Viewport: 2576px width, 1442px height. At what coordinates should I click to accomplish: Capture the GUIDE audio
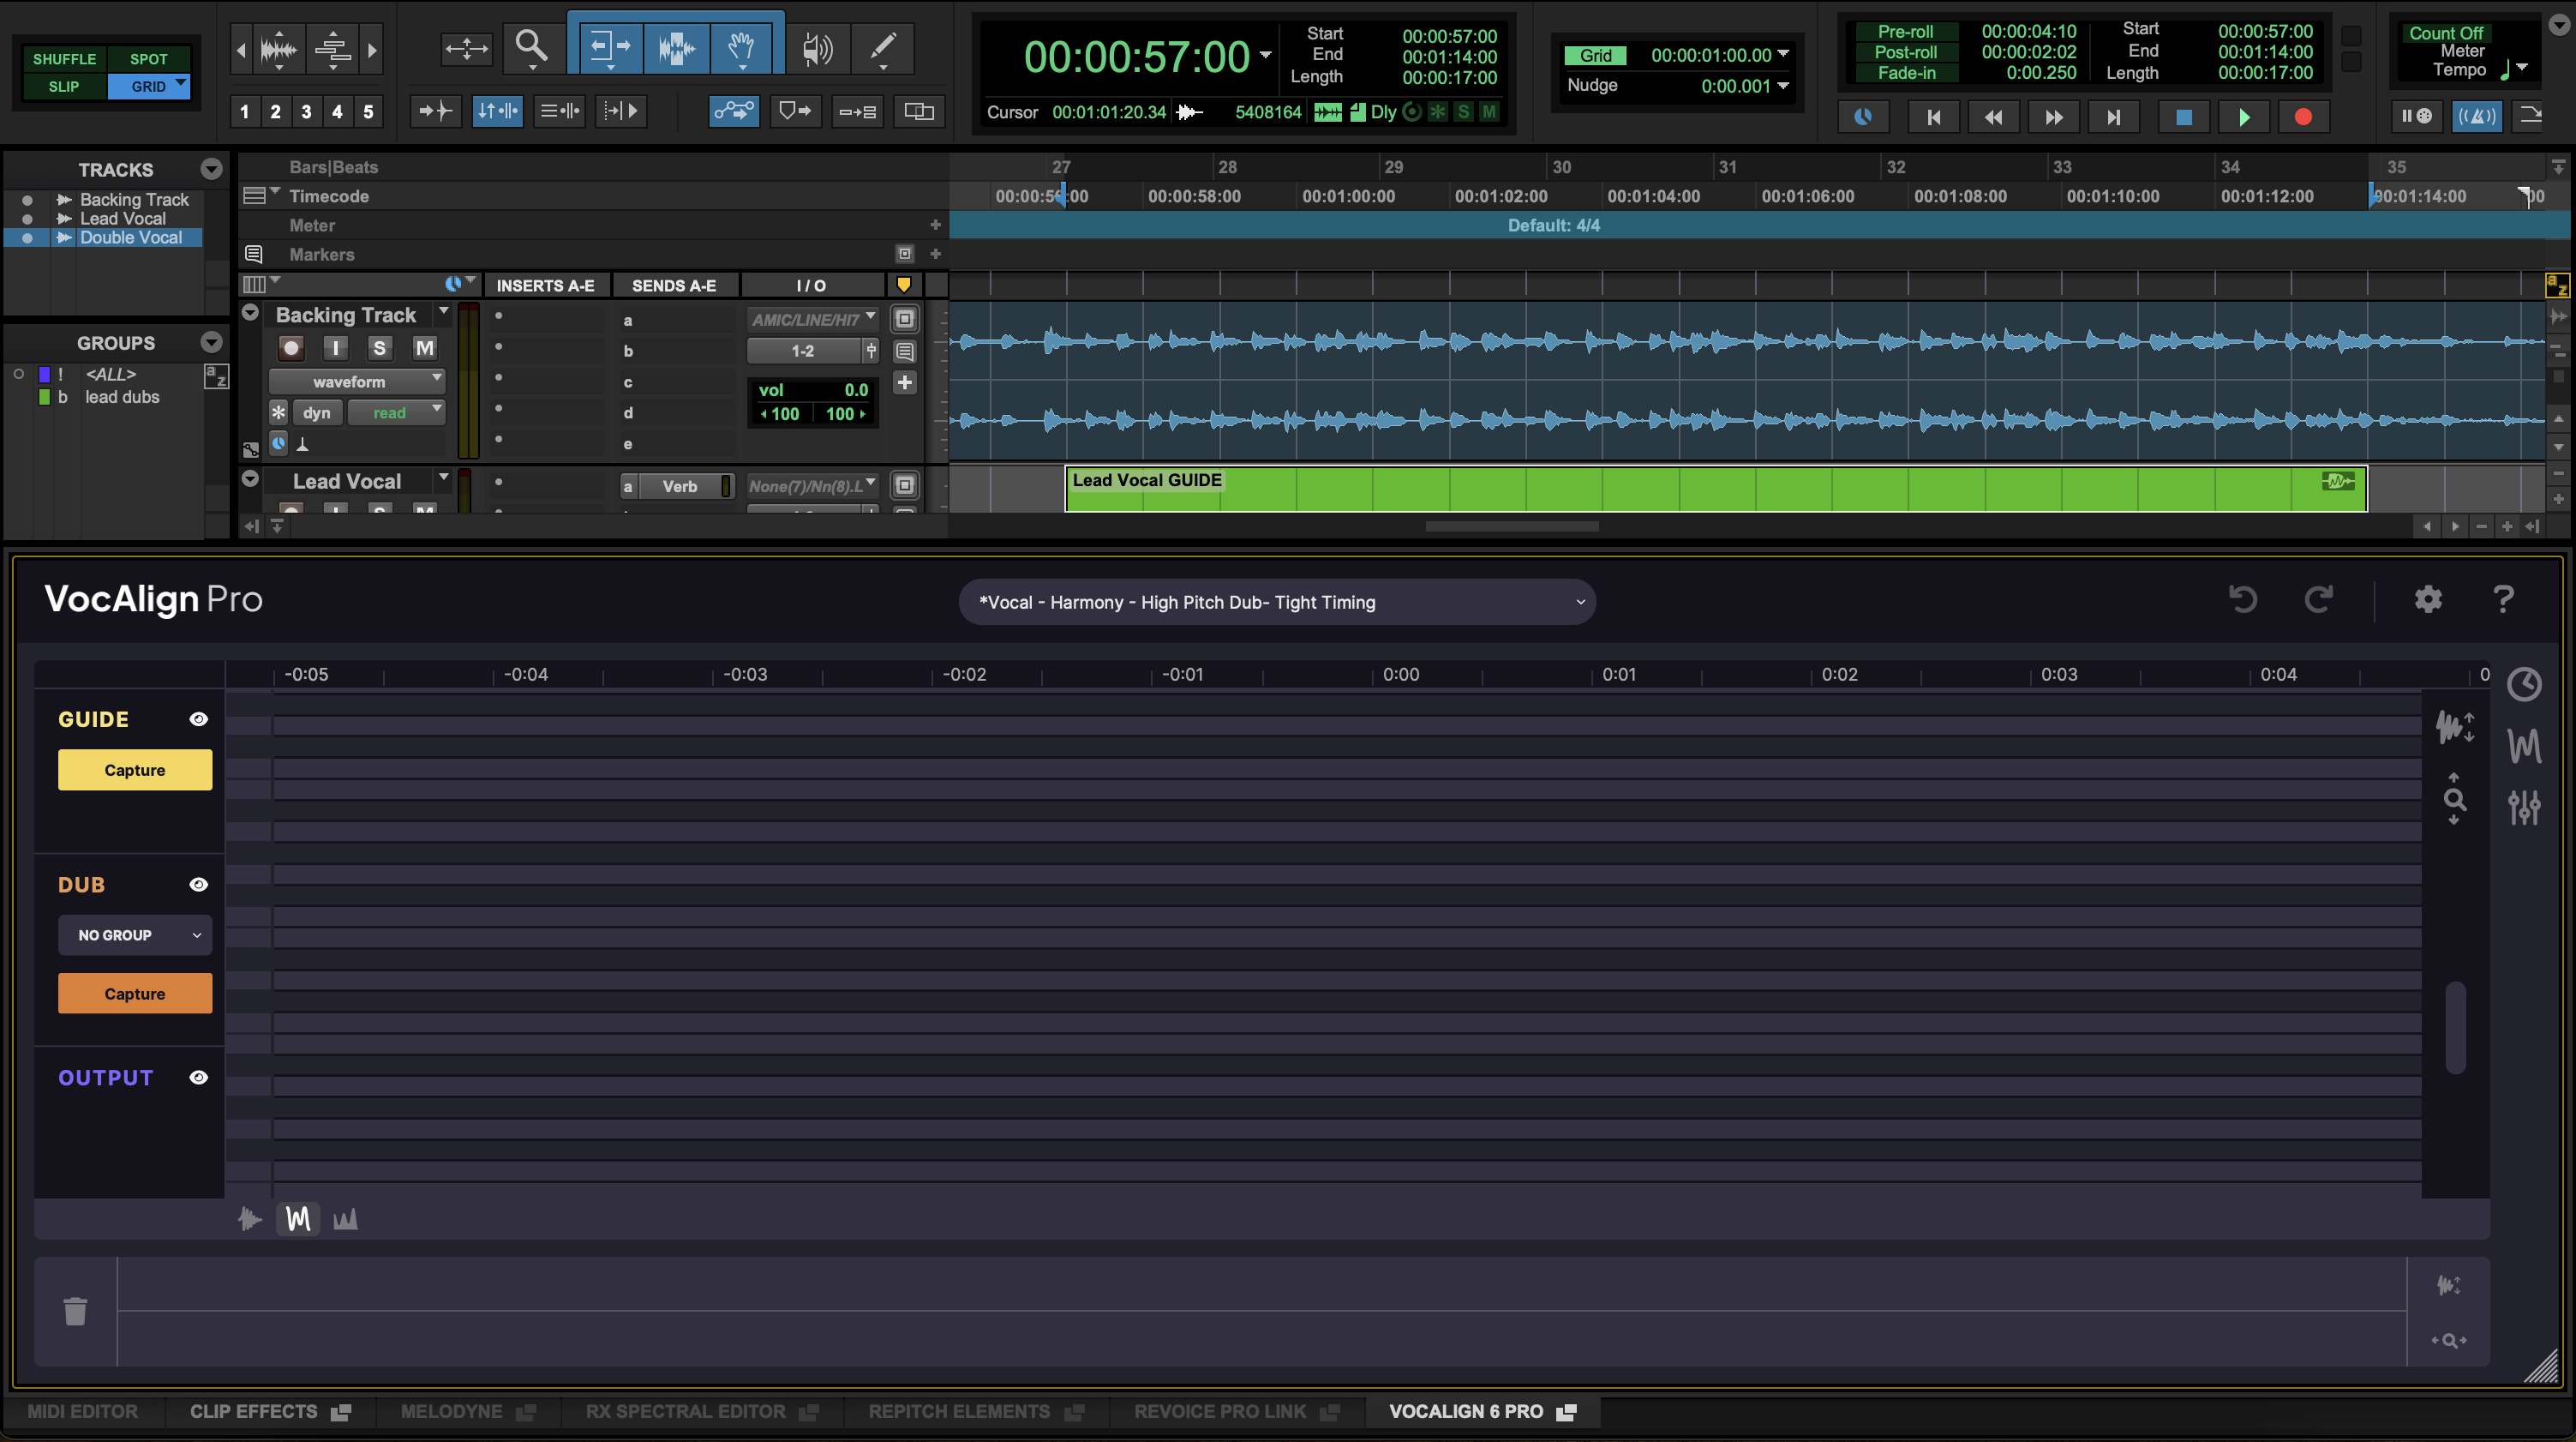pyautogui.click(x=134, y=770)
